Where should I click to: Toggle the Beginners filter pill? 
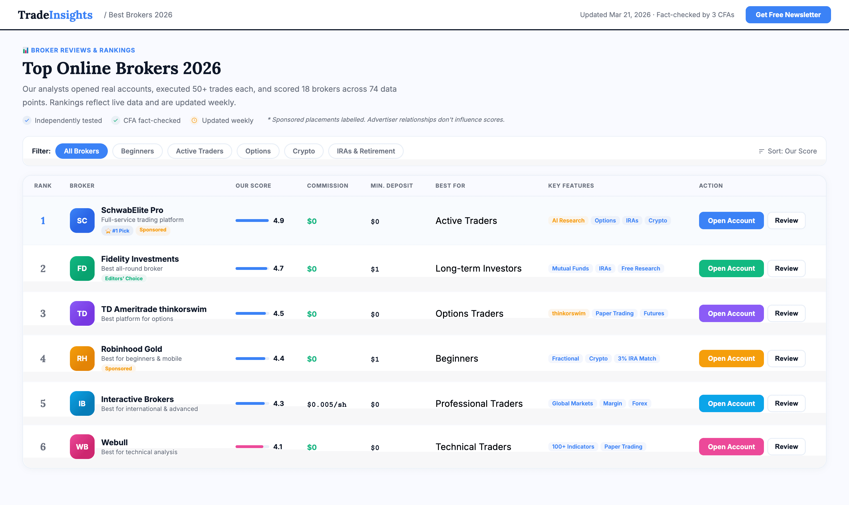[138, 151]
